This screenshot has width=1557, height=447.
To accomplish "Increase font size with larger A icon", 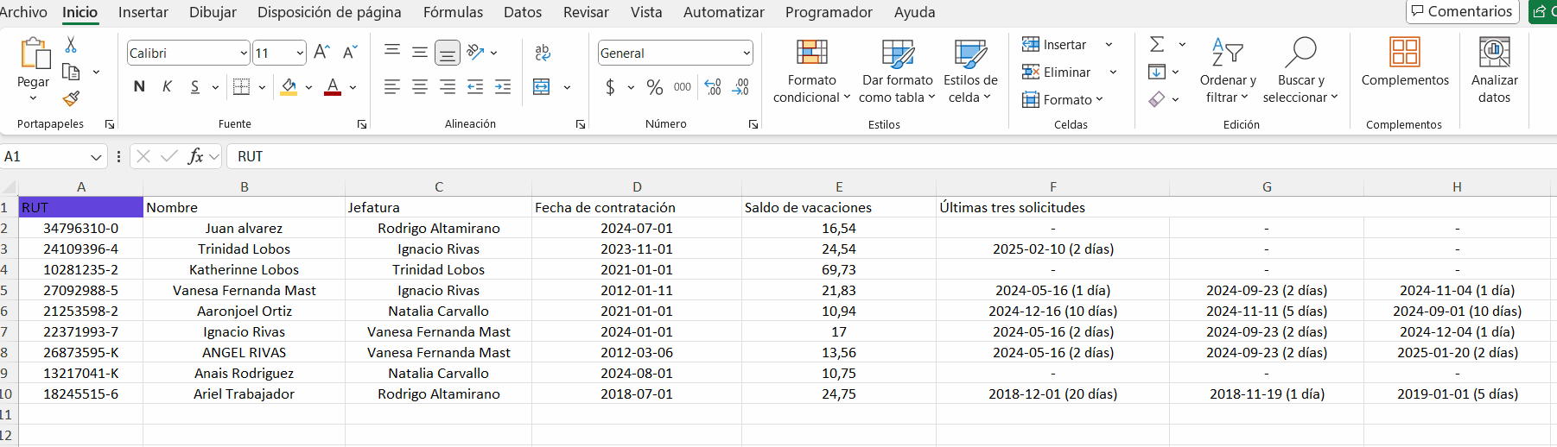I will 321,53.
